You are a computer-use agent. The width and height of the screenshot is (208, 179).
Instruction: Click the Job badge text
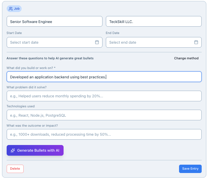(x=17, y=9)
